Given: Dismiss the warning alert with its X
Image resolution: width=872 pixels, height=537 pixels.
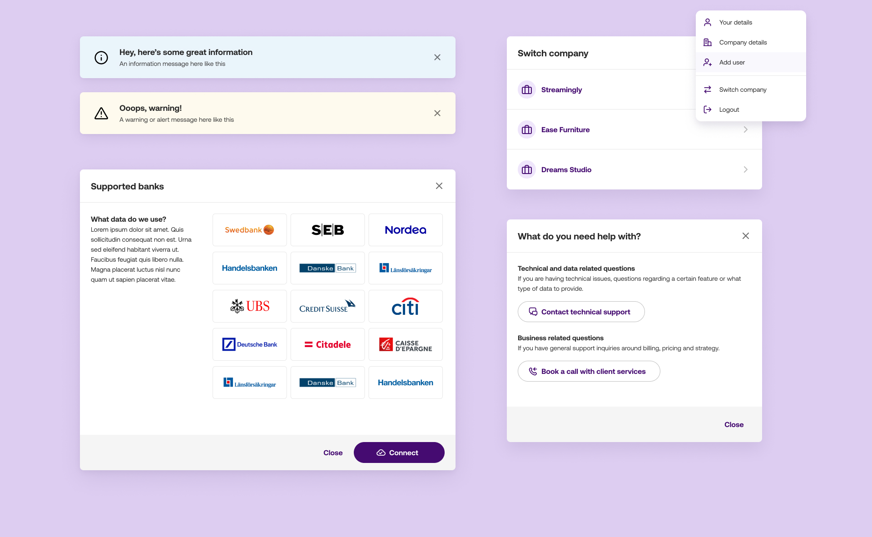Looking at the screenshot, I should point(437,113).
